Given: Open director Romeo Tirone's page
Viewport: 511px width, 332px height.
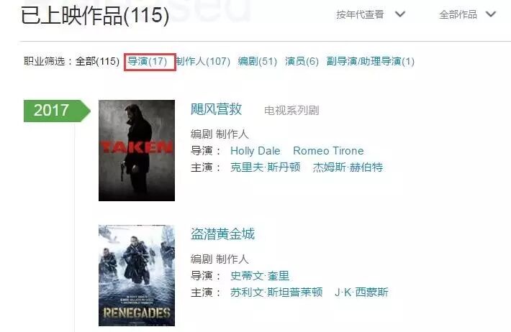Looking at the screenshot, I should [x=328, y=151].
